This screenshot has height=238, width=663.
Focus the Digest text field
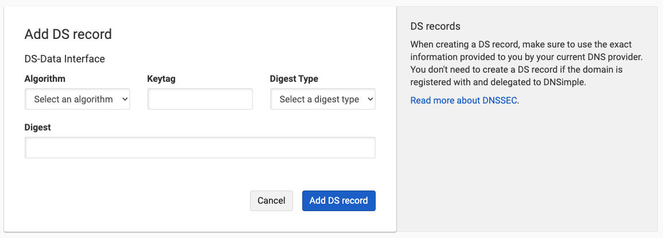pyautogui.click(x=200, y=148)
